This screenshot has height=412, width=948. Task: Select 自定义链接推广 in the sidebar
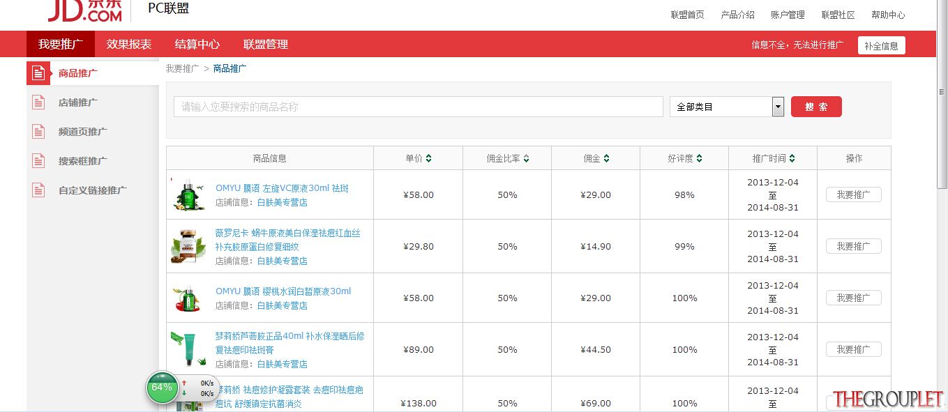tap(93, 190)
